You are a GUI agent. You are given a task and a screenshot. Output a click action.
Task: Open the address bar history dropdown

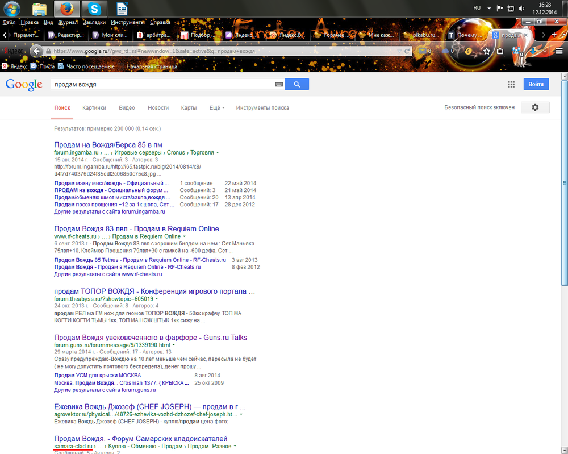coord(399,51)
